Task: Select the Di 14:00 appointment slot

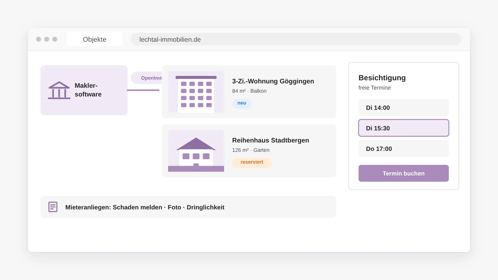Action: 404,107
